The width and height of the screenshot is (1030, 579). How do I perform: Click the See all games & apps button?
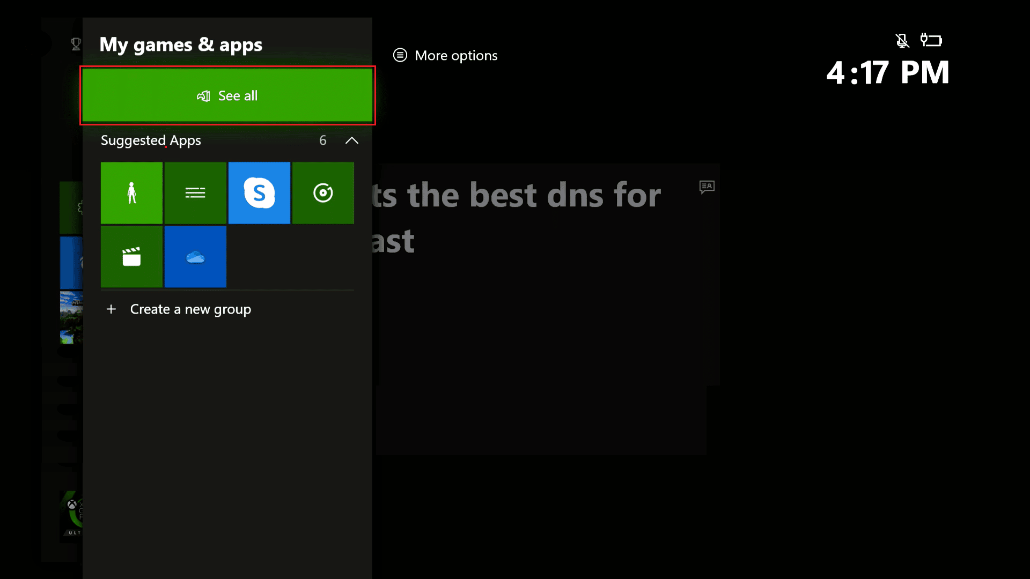(227, 95)
